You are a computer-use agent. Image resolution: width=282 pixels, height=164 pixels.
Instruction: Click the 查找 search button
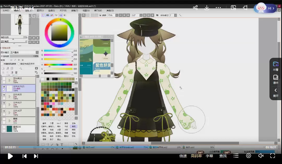[223, 156]
